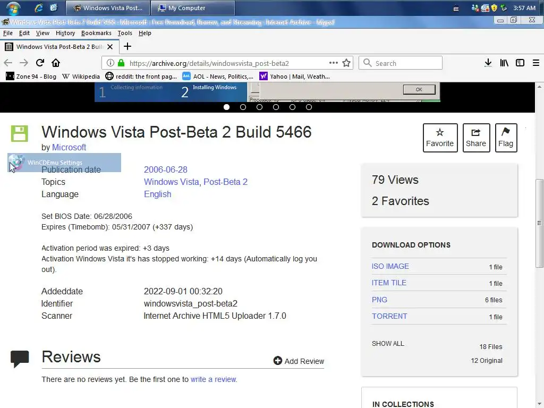Viewport: 544px width, 408px height.
Task: Close the Windows Vista Post-Beta 2 tab
Action: coord(110,47)
